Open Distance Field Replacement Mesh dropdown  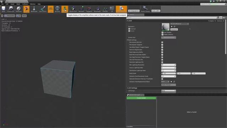[165, 81]
